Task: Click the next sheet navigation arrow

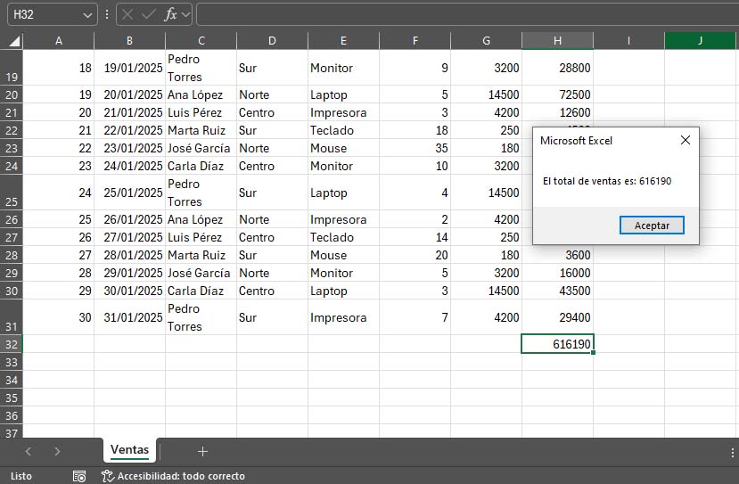Action: click(x=57, y=452)
